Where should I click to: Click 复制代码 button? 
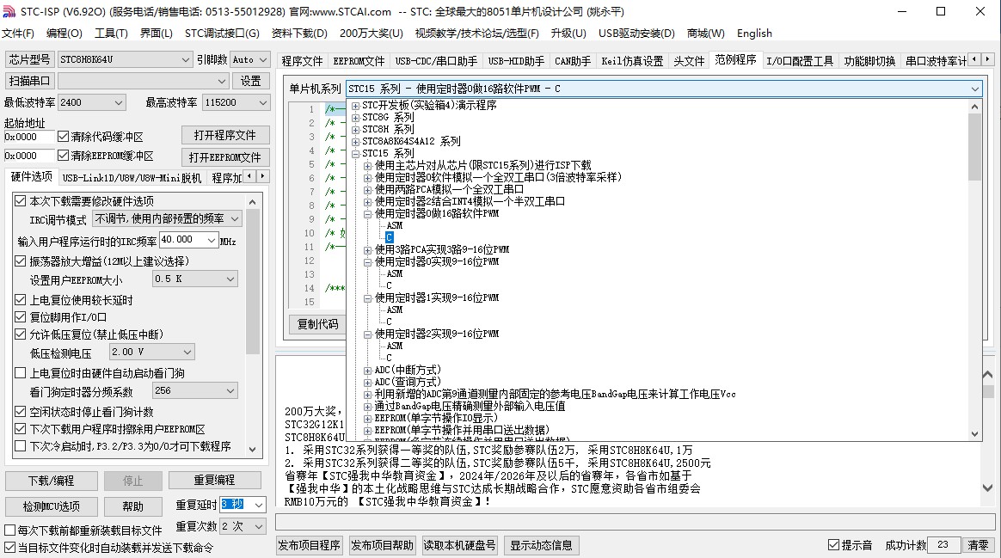coord(317,324)
